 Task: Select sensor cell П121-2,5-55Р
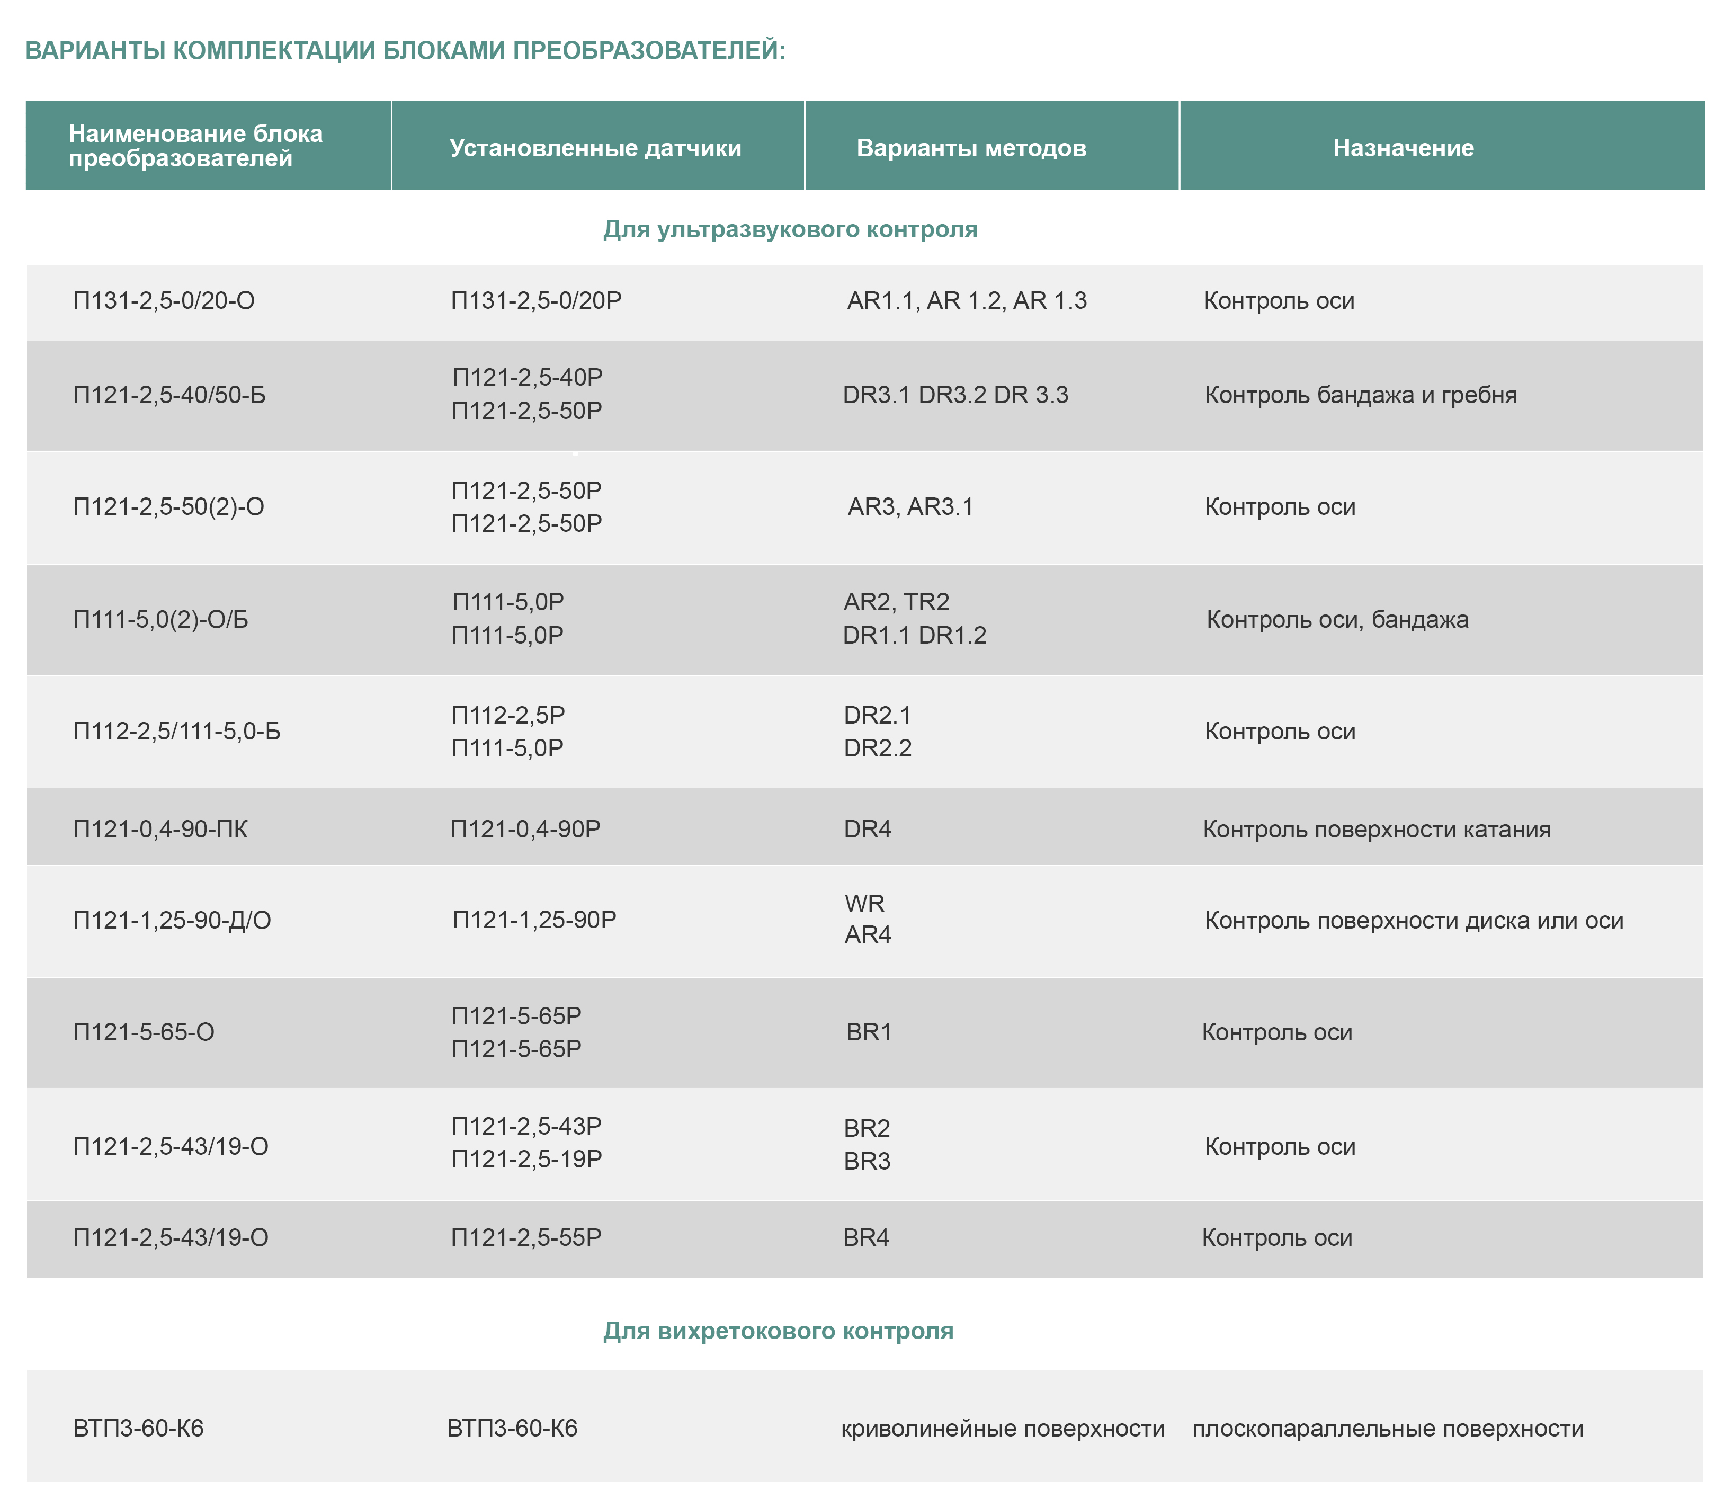(x=526, y=1238)
